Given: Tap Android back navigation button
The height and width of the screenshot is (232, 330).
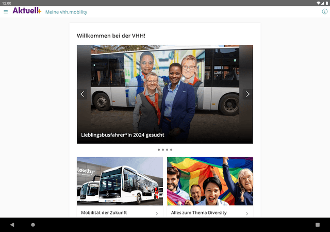Looking at the screenshot, I should [12, 225].
